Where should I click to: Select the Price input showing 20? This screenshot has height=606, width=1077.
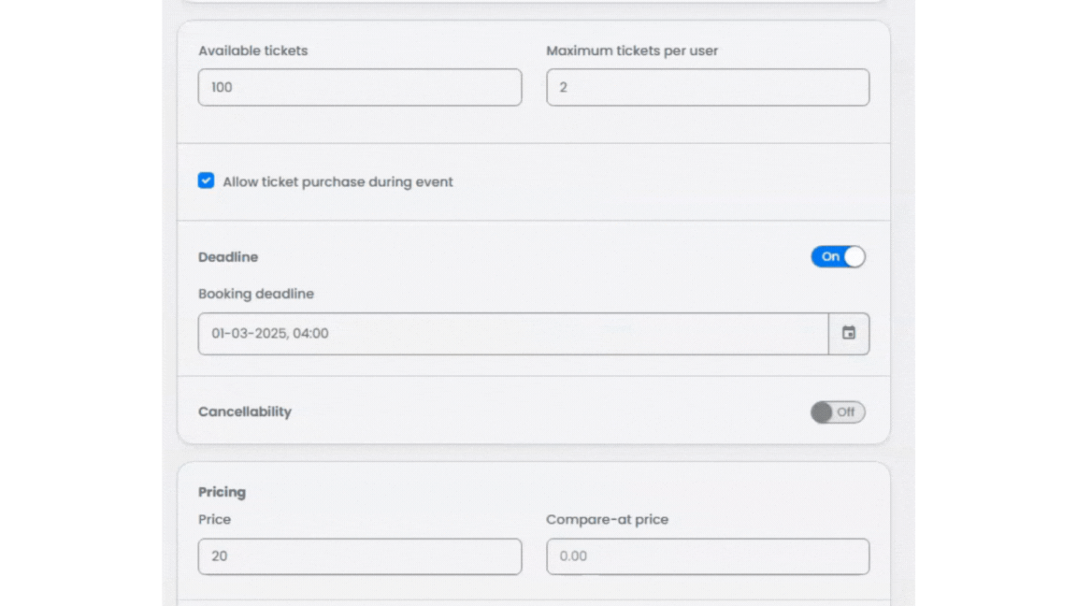click(x=360, y=555)
